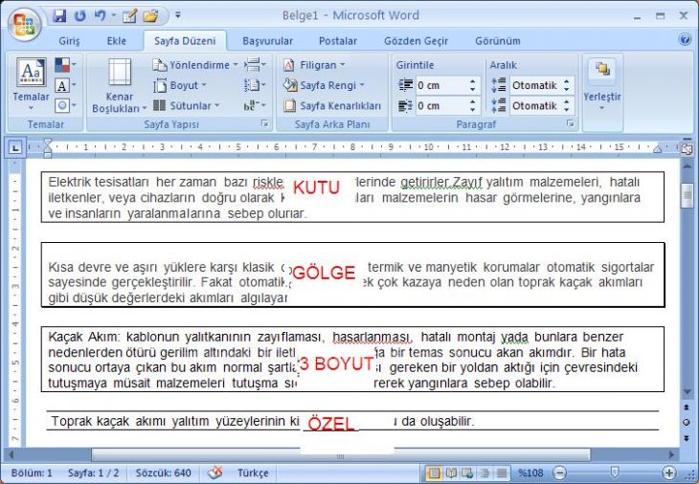Open Microsoft Office Word help icon
This screenshot has width=699, height=484.
coord(685,40)
